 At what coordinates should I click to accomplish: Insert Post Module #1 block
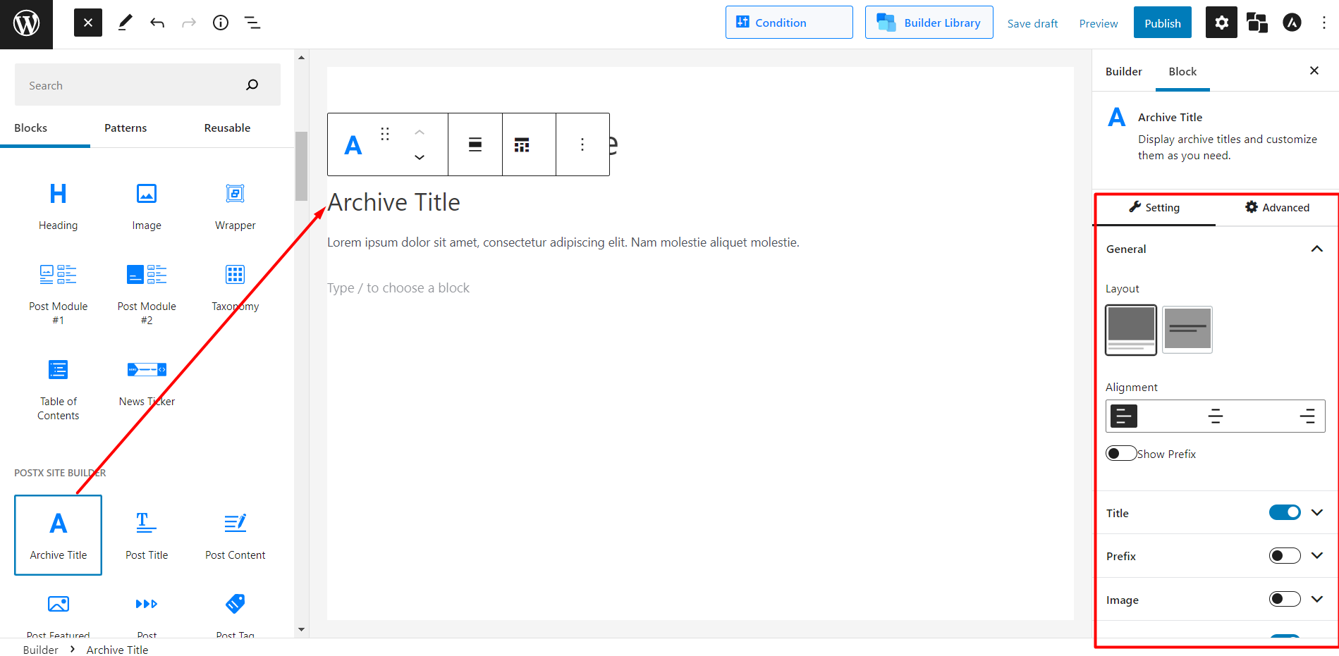59,294
